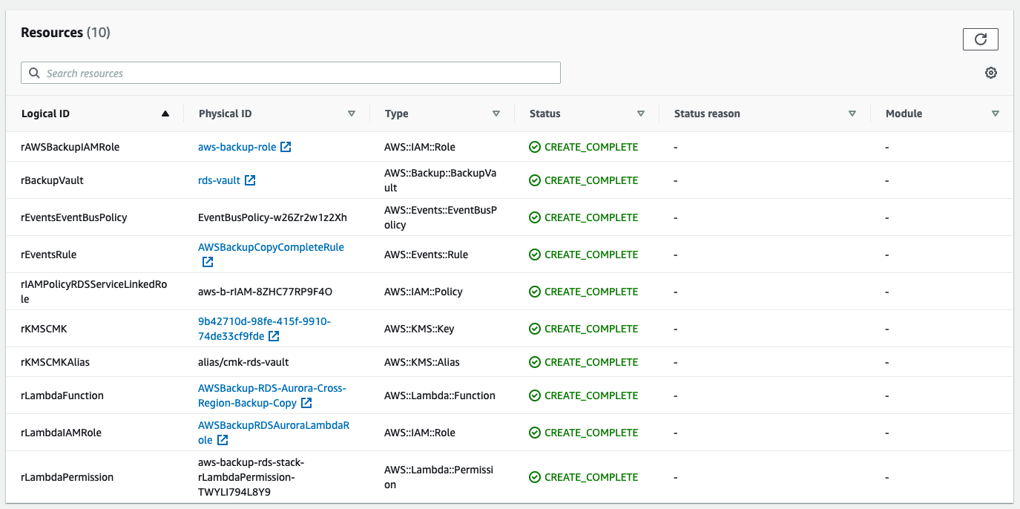
Task: Open the table preferences gear
Action: (991, 73)
